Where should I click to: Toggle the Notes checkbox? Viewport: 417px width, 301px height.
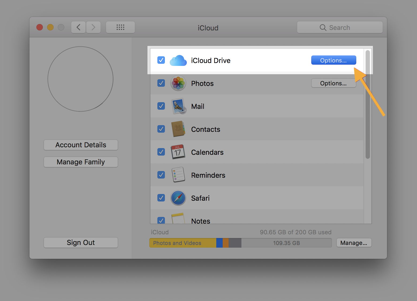coord(161,220)
